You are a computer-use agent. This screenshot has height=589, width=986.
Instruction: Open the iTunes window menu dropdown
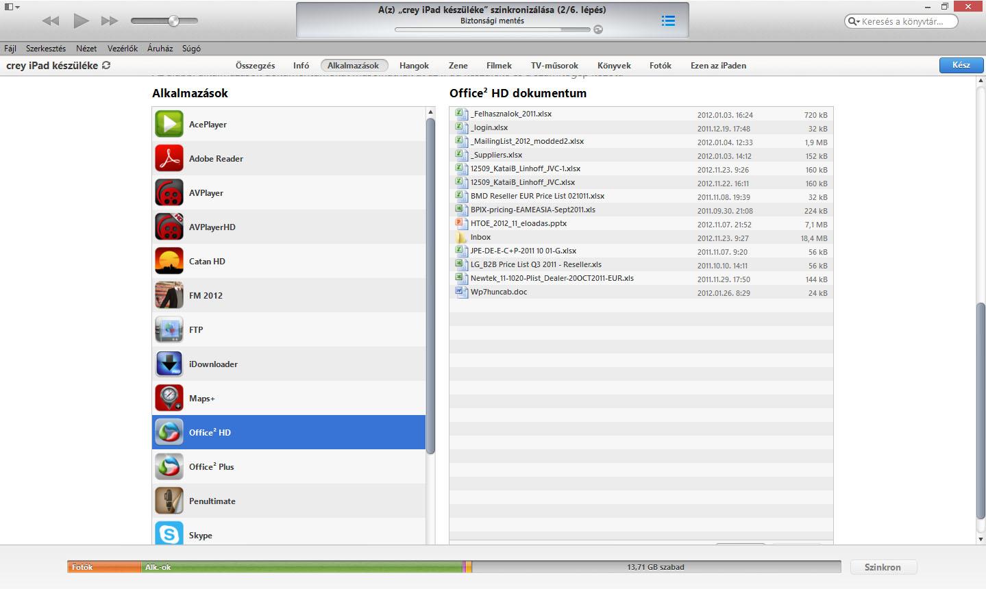click(x=12, y=7)
